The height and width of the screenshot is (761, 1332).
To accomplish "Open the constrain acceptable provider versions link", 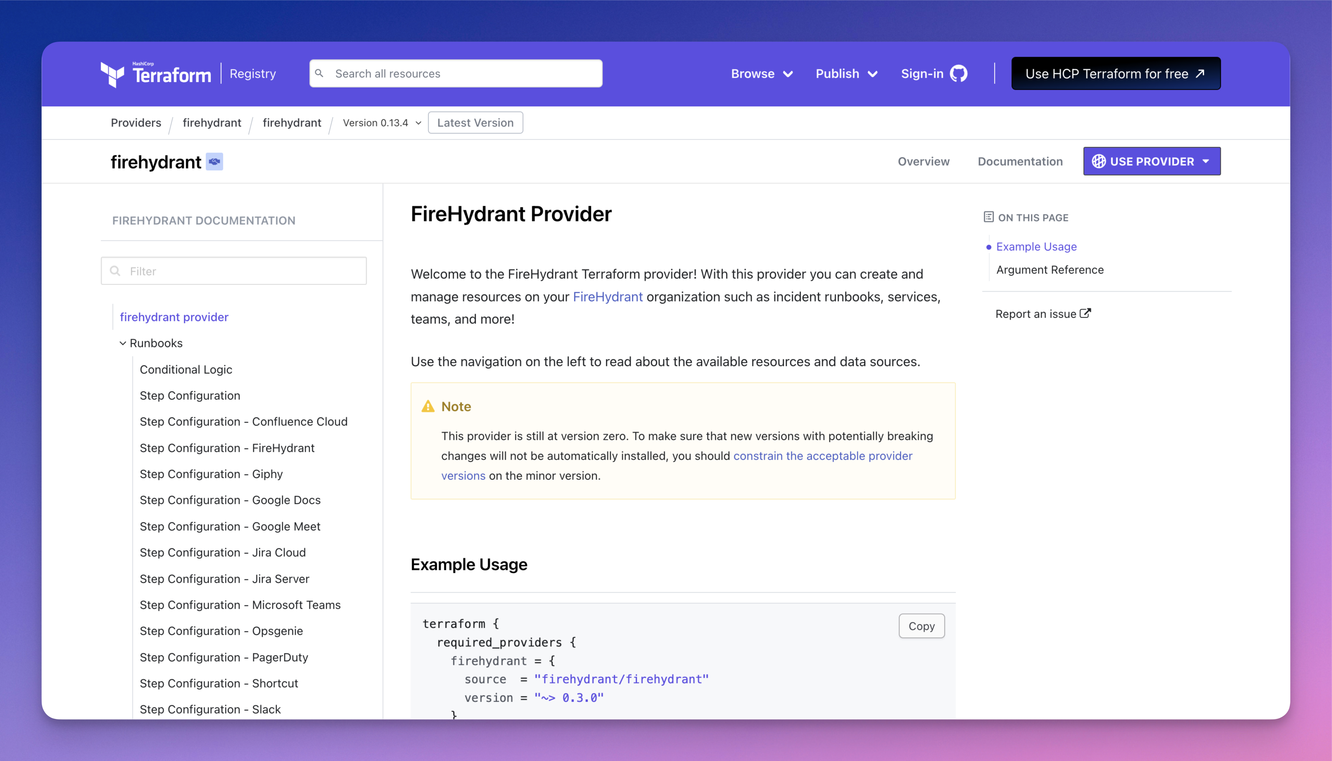I will [x=822, y=456].
